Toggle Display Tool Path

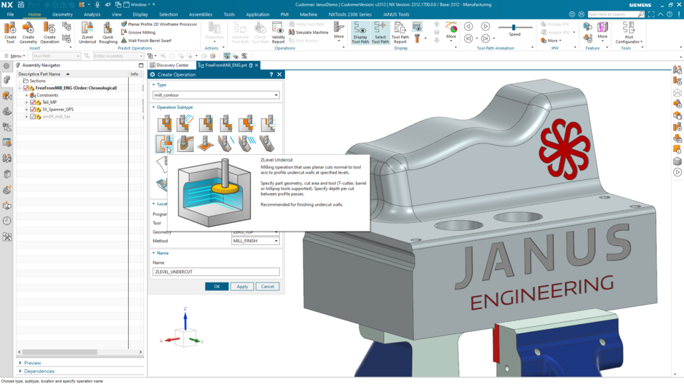pyautogui.click(x=360, y=33)
